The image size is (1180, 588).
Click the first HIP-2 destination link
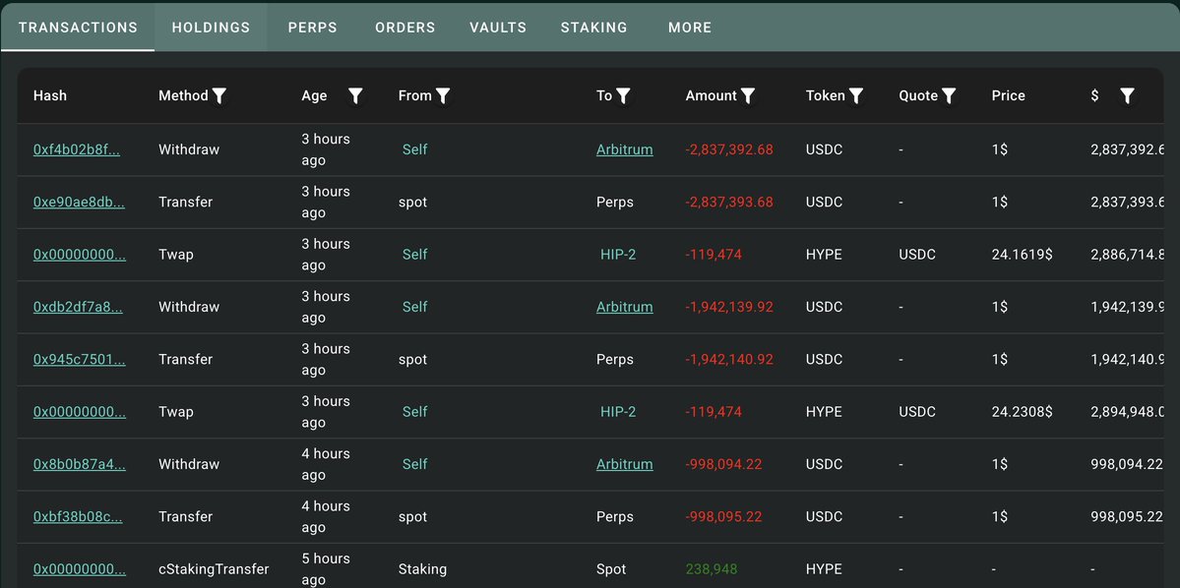618,255
